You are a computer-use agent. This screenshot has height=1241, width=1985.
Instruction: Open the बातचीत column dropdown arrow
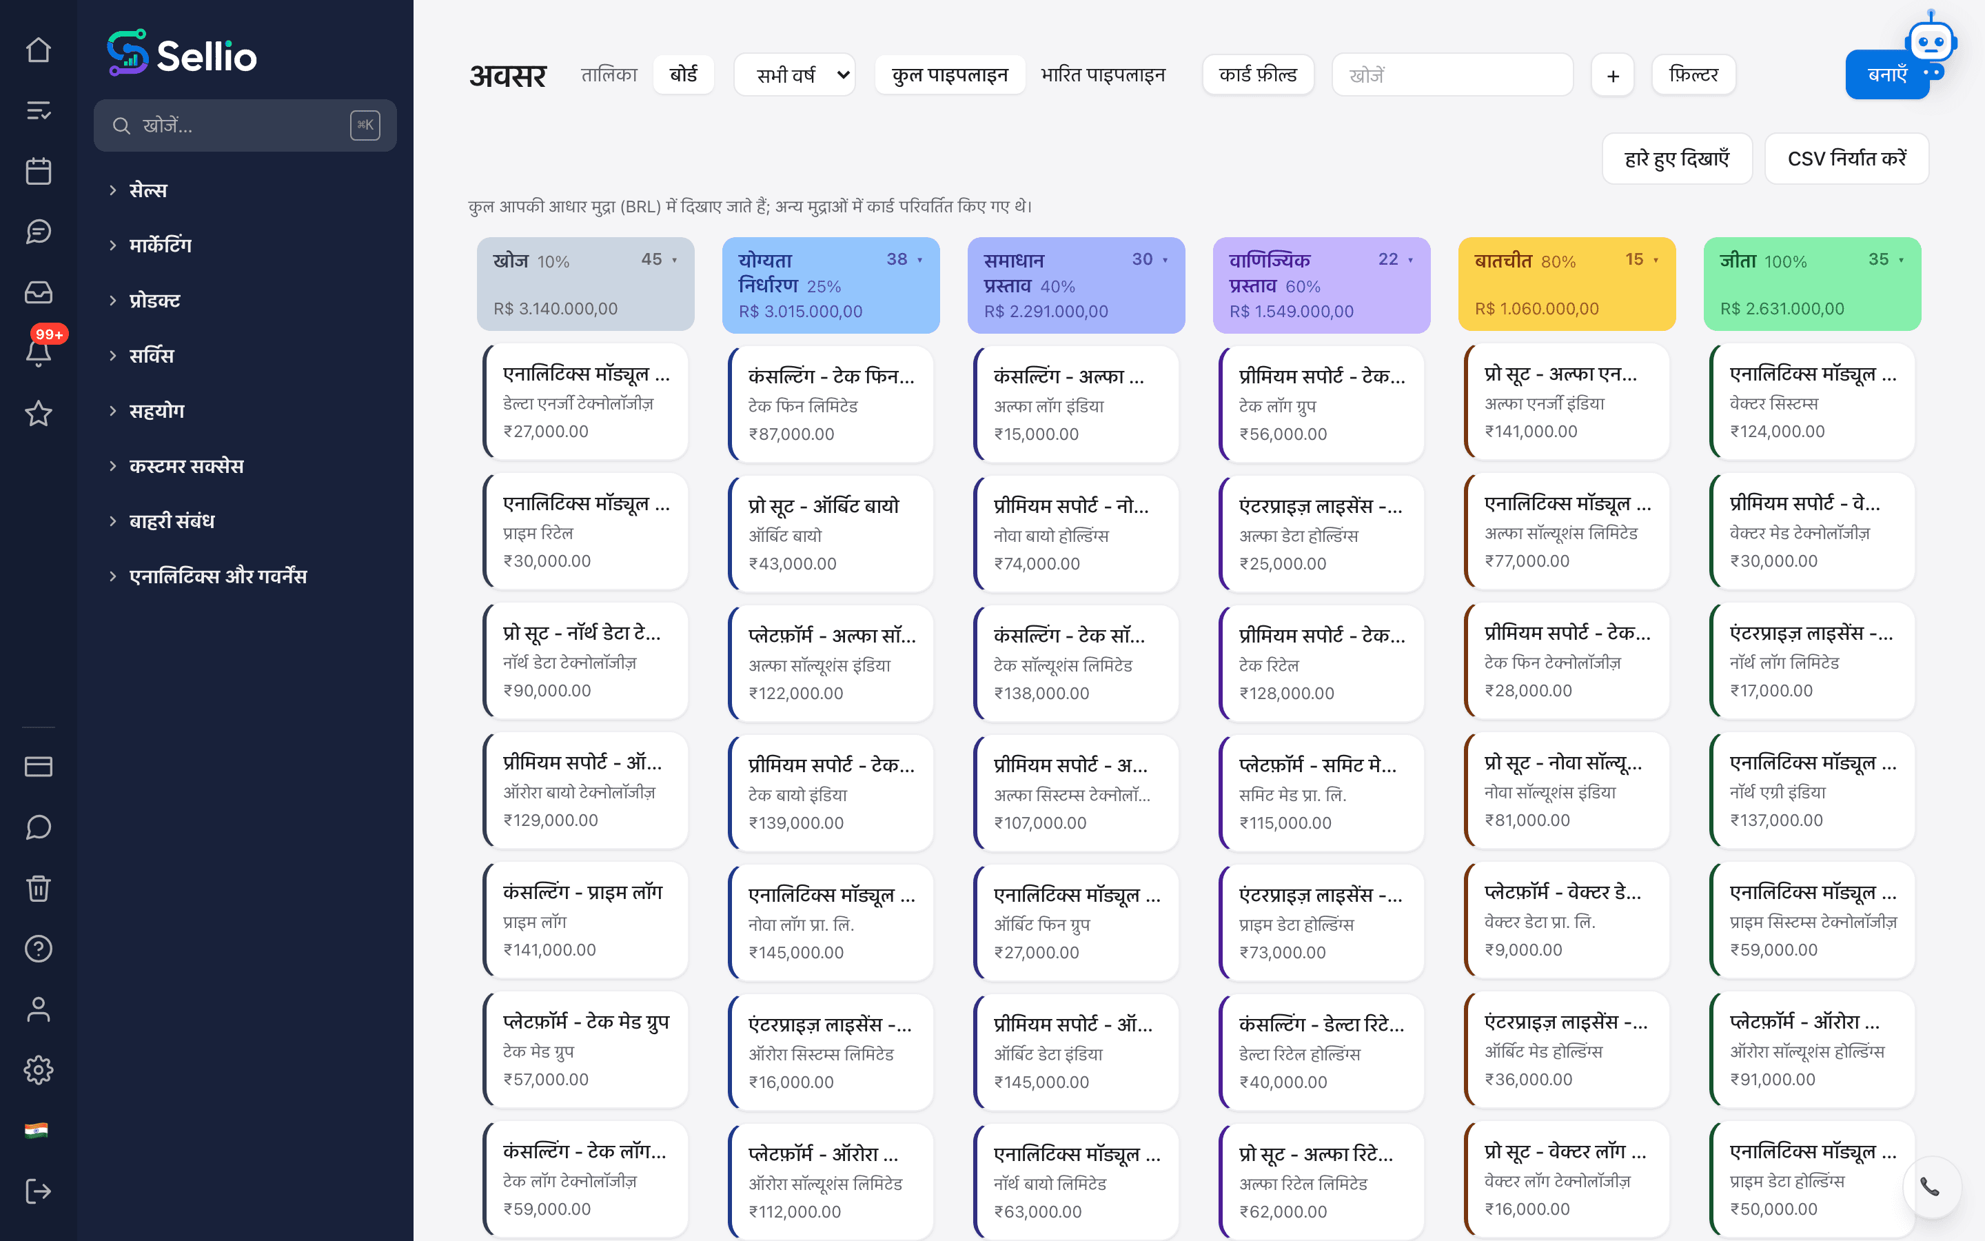click(1656, 260)
